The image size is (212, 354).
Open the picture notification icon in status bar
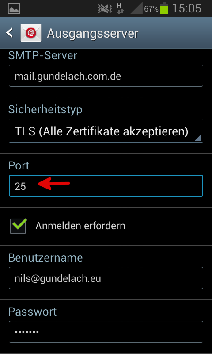pyautogui.click(x=14, y=8)
